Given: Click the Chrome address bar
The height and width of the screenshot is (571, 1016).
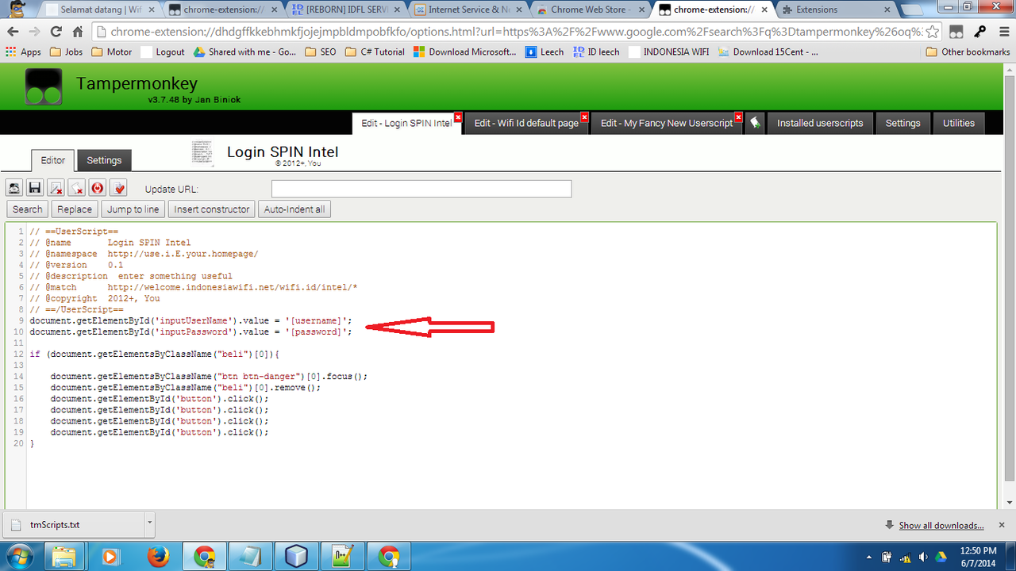Looking at the screenshot, I should [508, 32].
